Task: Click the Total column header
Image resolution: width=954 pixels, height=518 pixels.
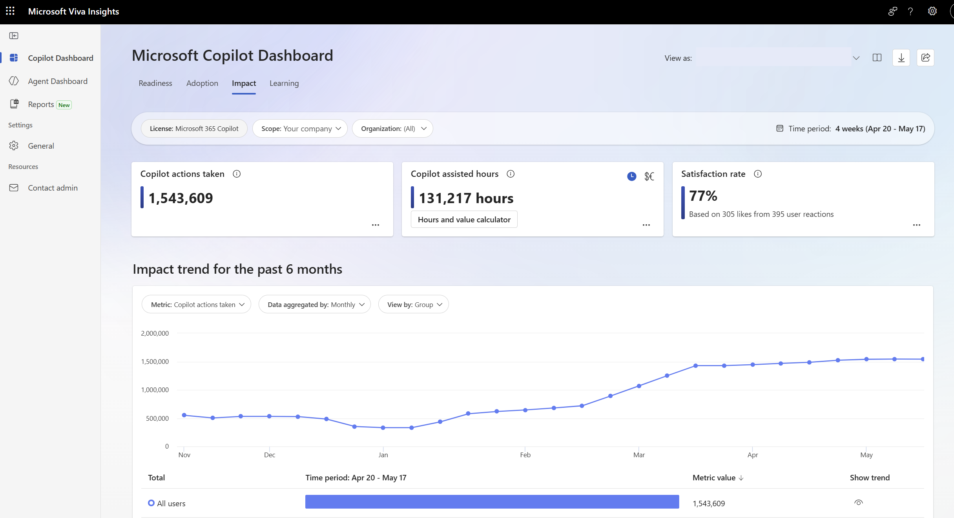Action: 156,478
